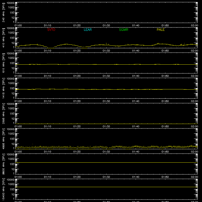Click the 410 MHz [SFU] axis title
The image size is (202, 202).
[3, 38]
